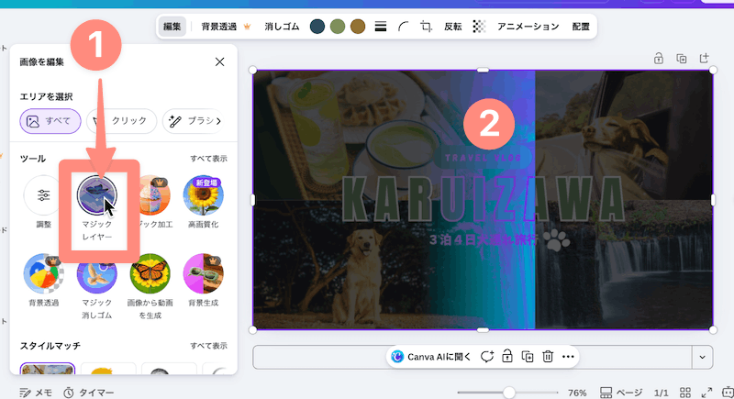Viewport: 734px width, 399px height.
Task: Click the lock icon above the canvas
Action: (x=659, y=59)
